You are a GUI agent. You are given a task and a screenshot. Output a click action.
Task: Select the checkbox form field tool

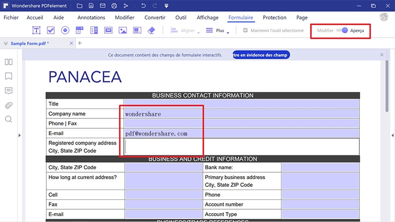[51, 30]
